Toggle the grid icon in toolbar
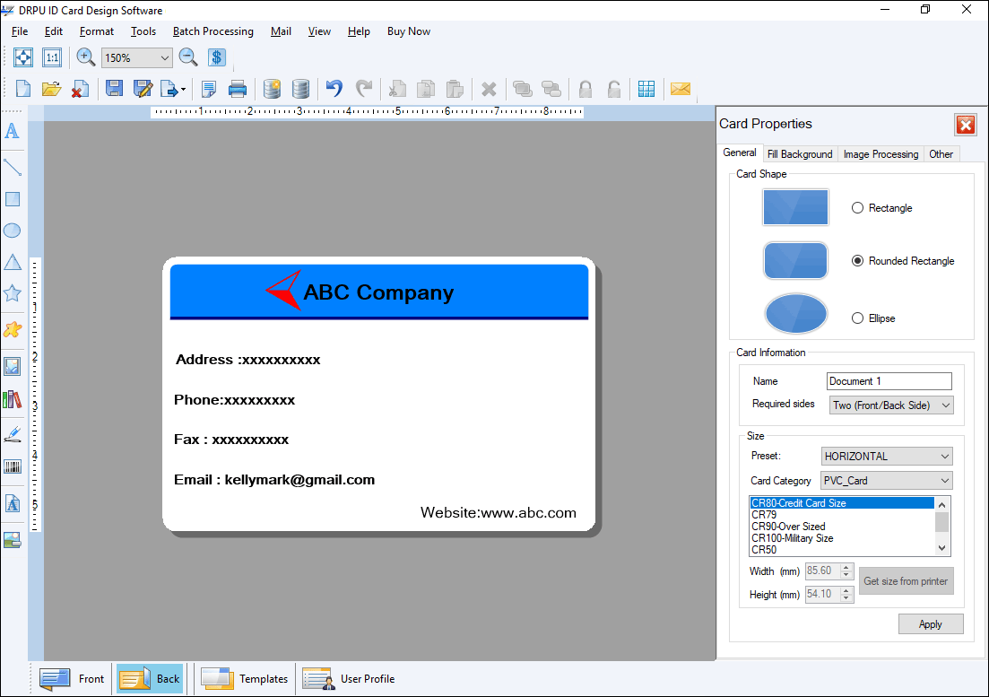 pos(646,89)
